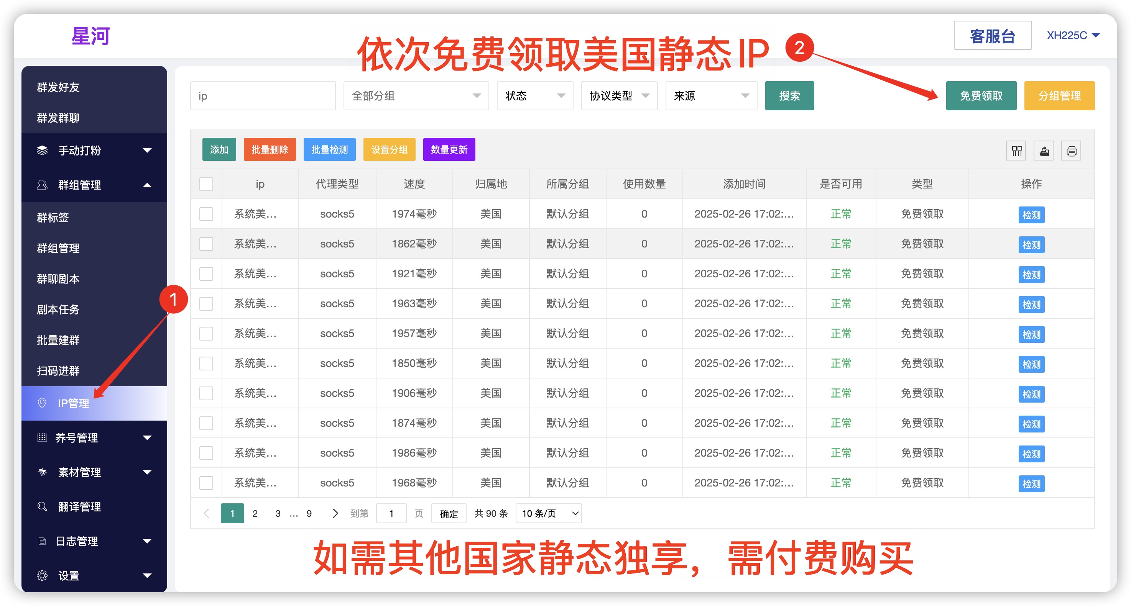Click the ip search input field
1131x606 pixels.
pos(263,96)
